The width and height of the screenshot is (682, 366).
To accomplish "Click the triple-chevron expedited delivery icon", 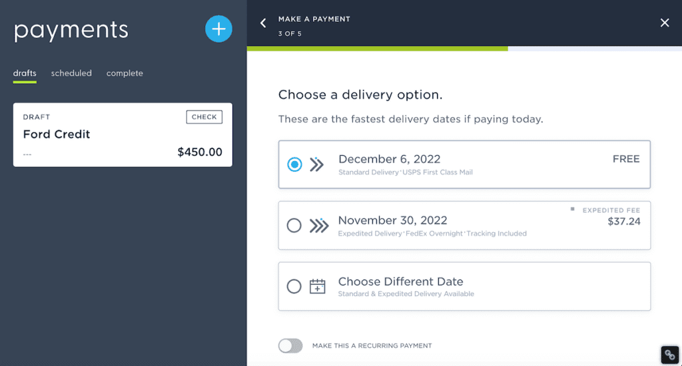I will click(x=319, y=226).
